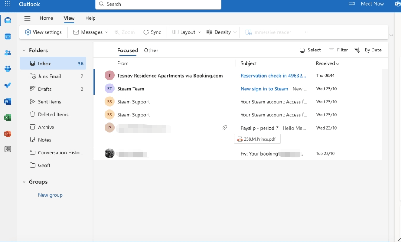The height and width of the screenshot is (242, 401).
Task: Open the By Date sort menu
Action: (x=368, y=50)
